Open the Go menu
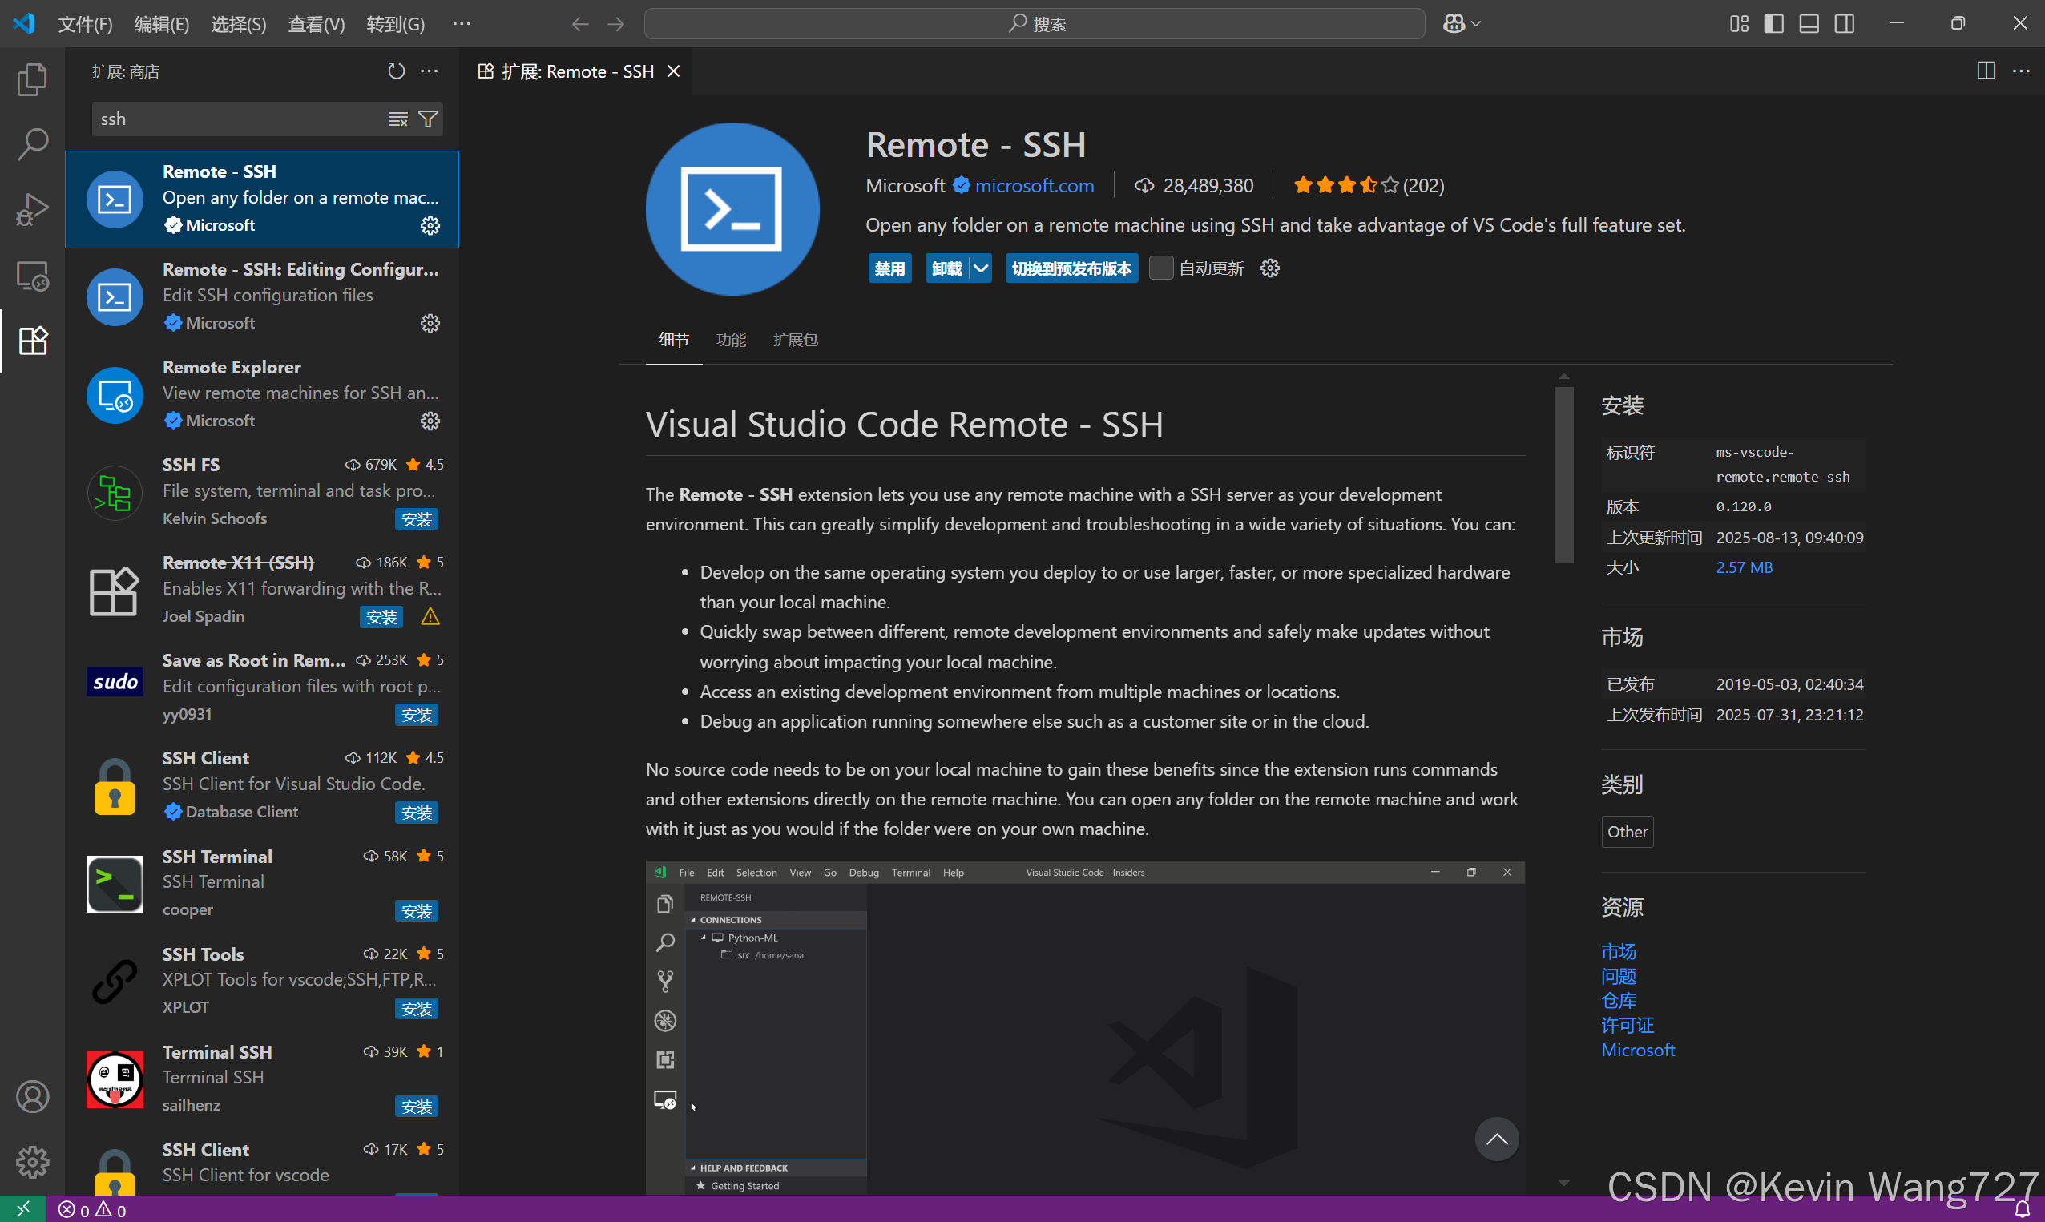The width and height of the screenshot is (2045, 1222). pos(395,24)
